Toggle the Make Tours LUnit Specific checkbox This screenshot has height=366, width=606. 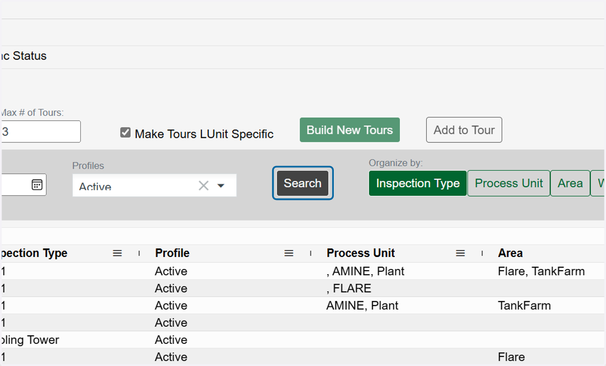(125, 133)
